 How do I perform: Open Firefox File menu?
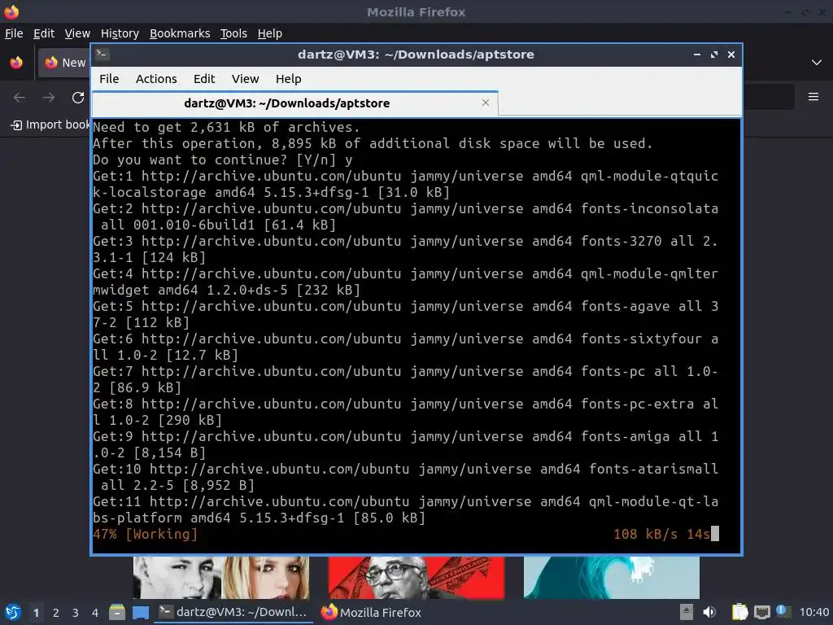pos(14,33)
